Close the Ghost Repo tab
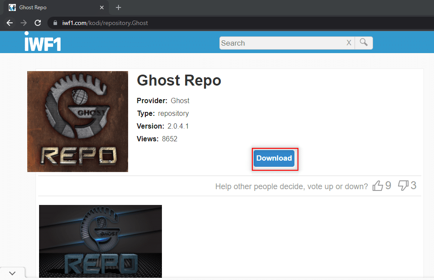This screenshot has height=280, width=434. point(102,7)
